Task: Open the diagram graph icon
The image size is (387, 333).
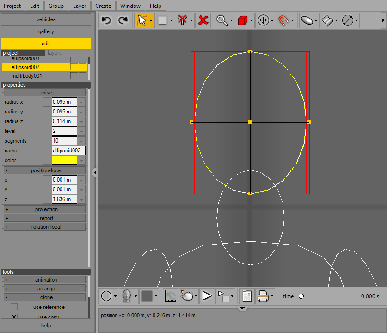Action: tap(170, 296)
